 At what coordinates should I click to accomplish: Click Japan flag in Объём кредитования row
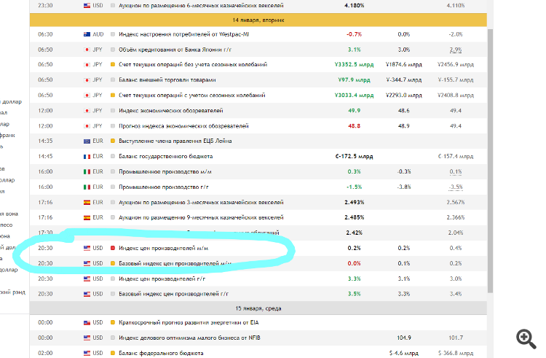pyautogui.click(x=87, y=50)
